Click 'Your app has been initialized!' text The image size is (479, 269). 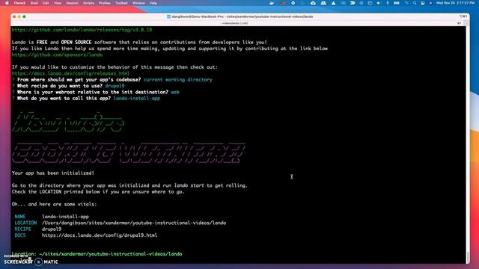click(x=53, y=173)
